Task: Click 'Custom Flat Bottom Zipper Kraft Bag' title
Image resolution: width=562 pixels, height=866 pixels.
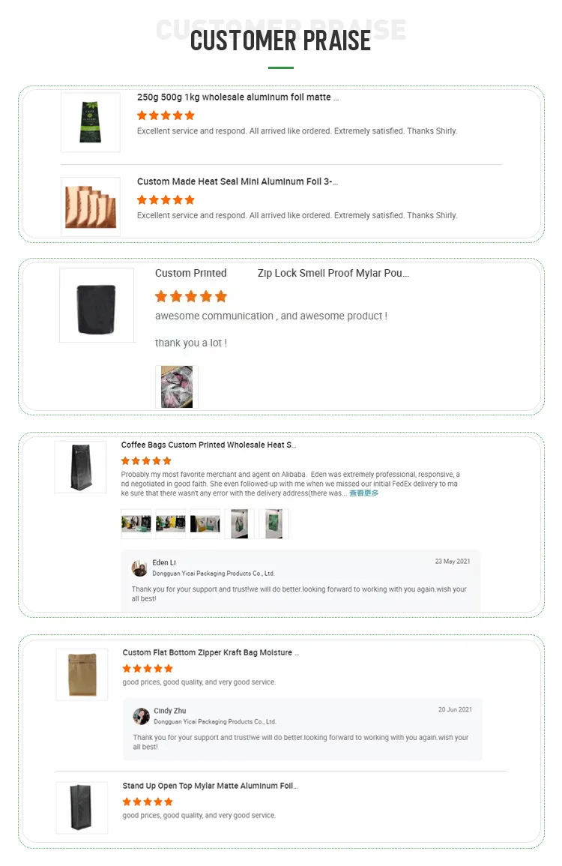Action: (x=211, y=653)
